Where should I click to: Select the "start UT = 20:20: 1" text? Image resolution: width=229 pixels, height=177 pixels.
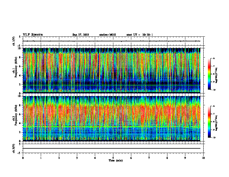[x=140, y=35]
